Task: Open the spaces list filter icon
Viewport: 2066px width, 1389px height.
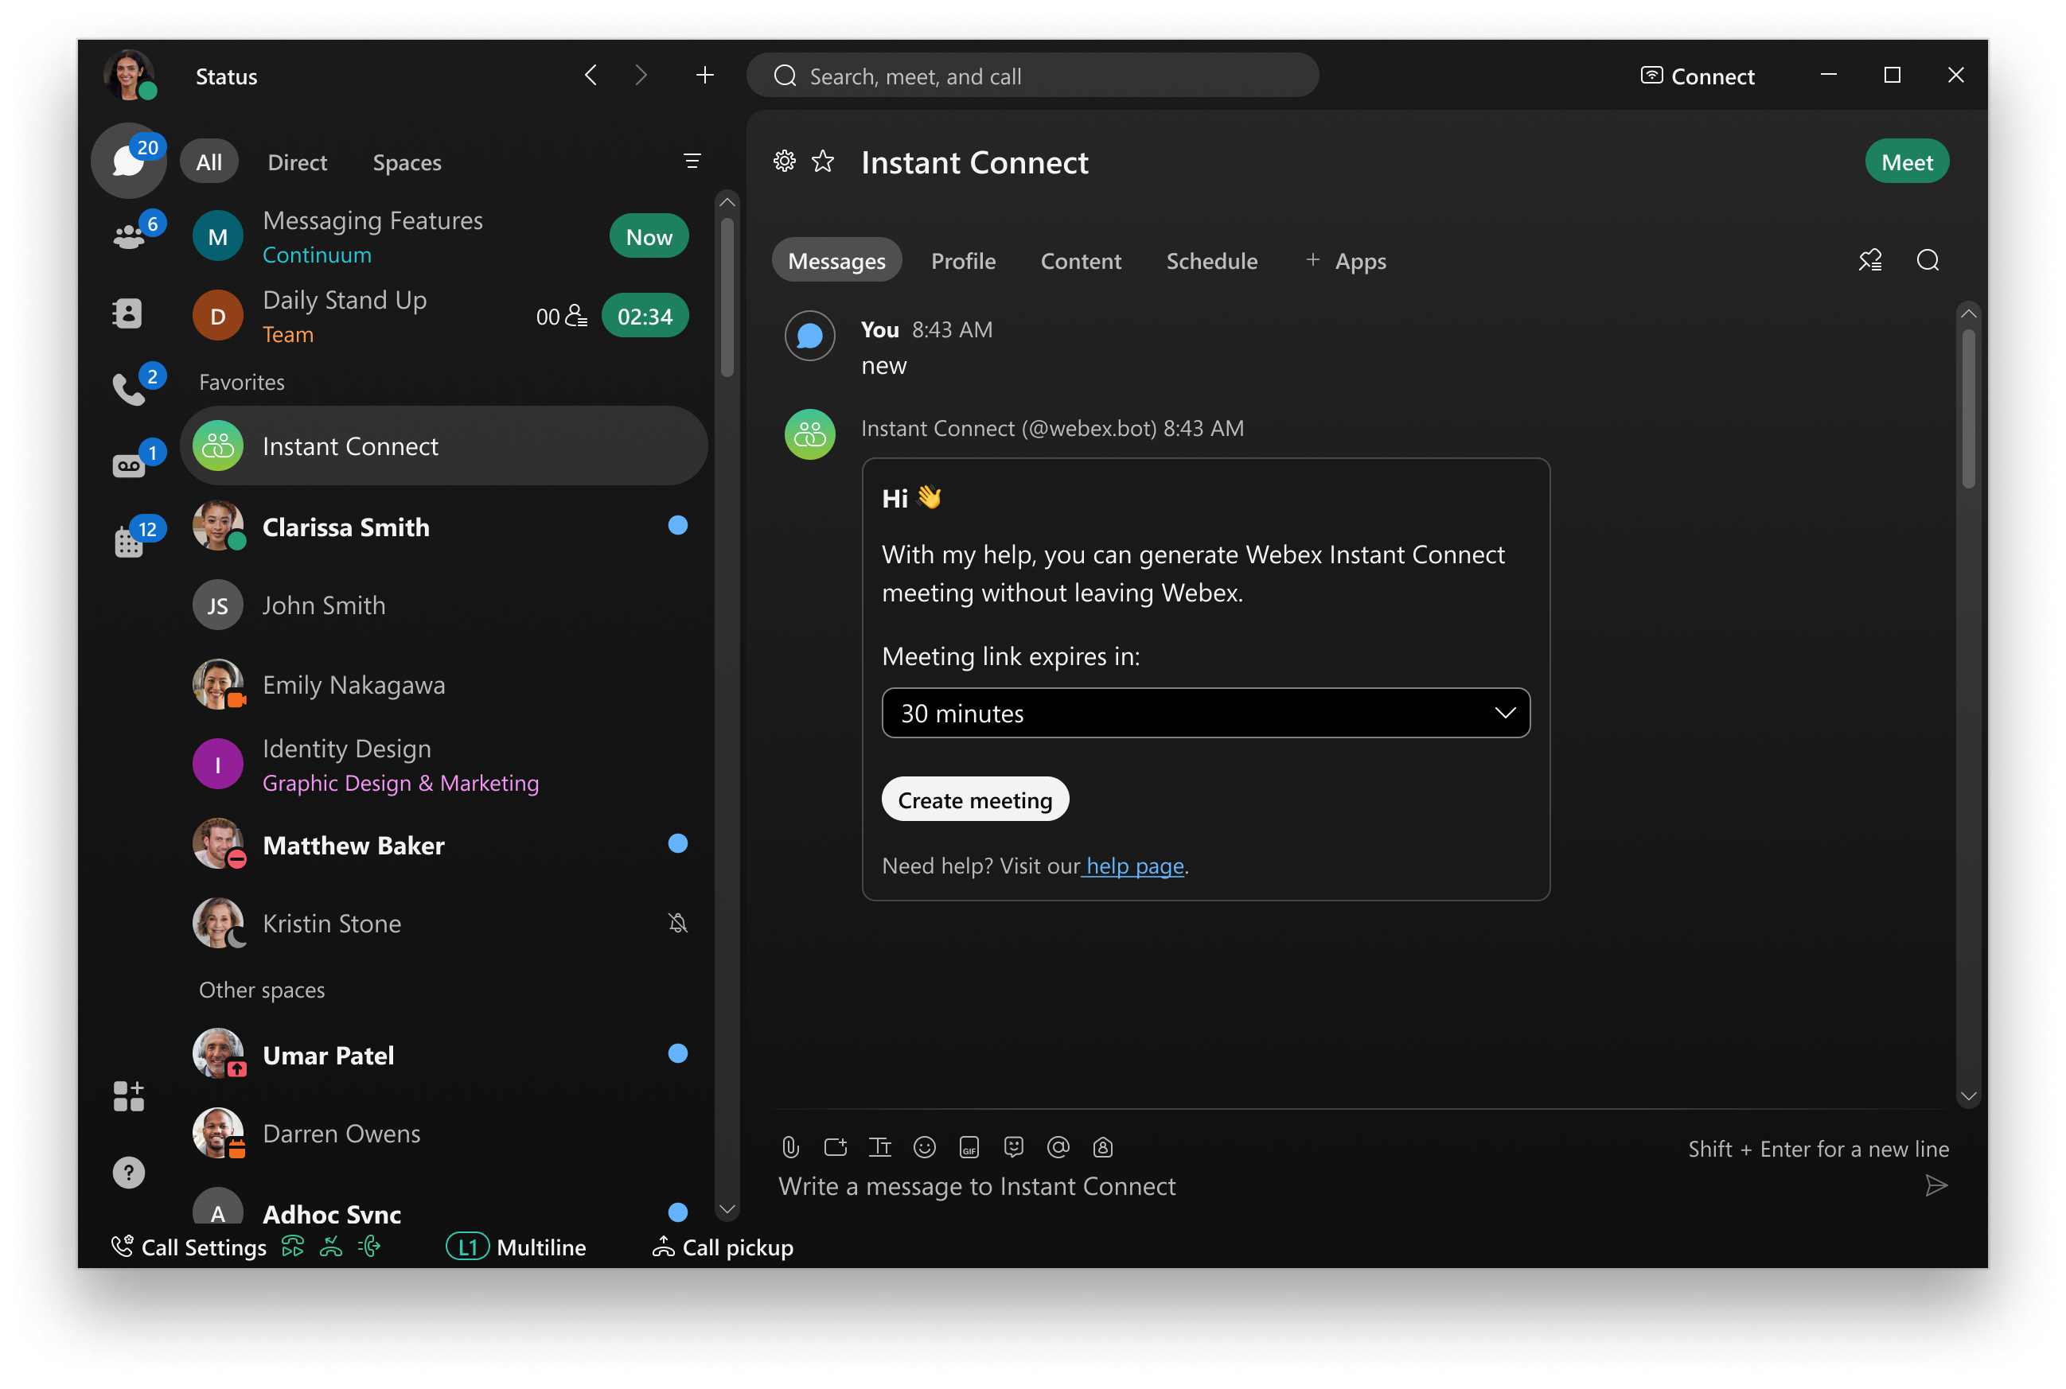Action: pyautogui.click(x=692, y=161)
